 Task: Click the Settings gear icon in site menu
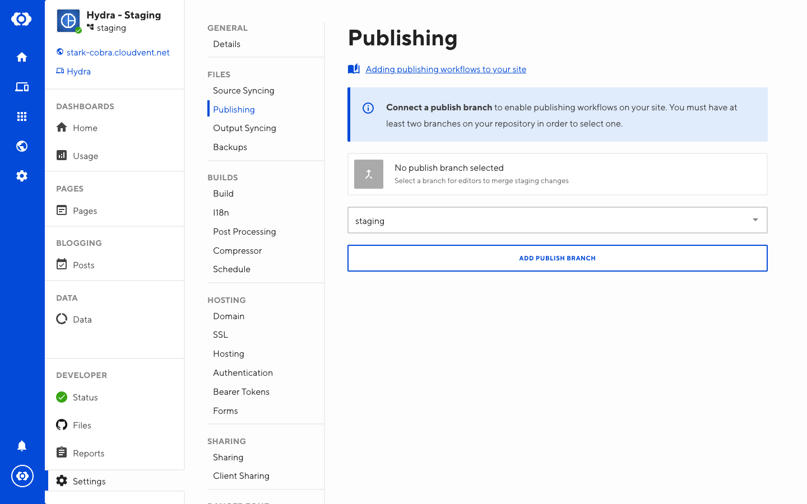(x=62, y=480)
